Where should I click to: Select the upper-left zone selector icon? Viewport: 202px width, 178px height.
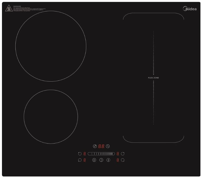(x=80, y=154)
